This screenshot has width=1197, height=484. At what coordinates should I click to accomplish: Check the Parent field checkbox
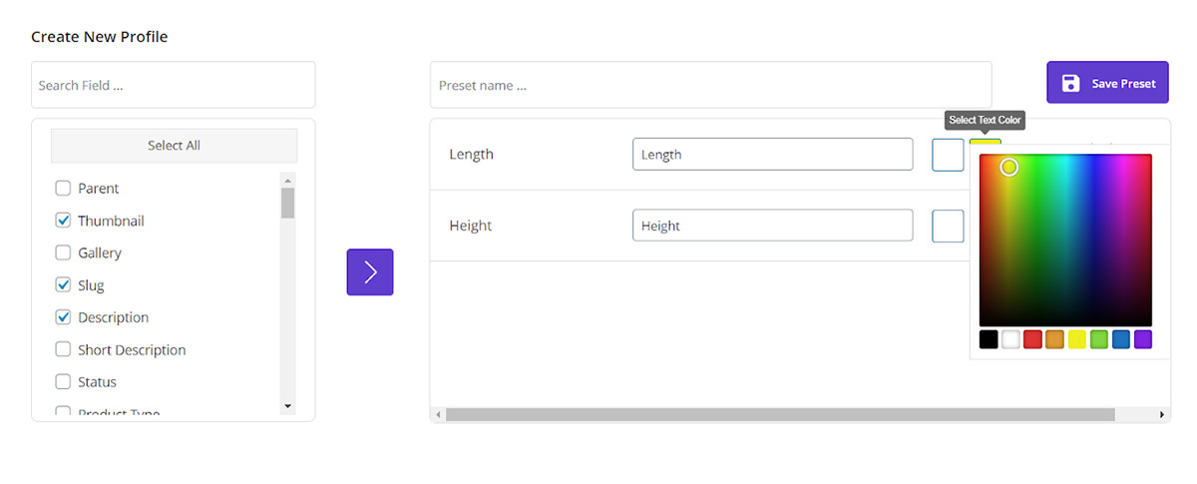63,188
